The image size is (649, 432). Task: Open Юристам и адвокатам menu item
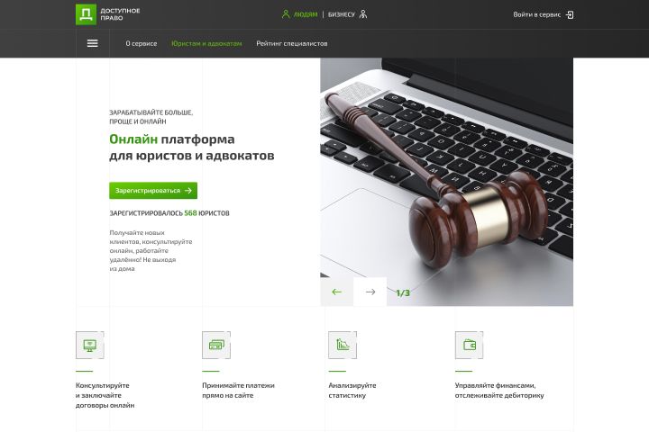point(206,43)
